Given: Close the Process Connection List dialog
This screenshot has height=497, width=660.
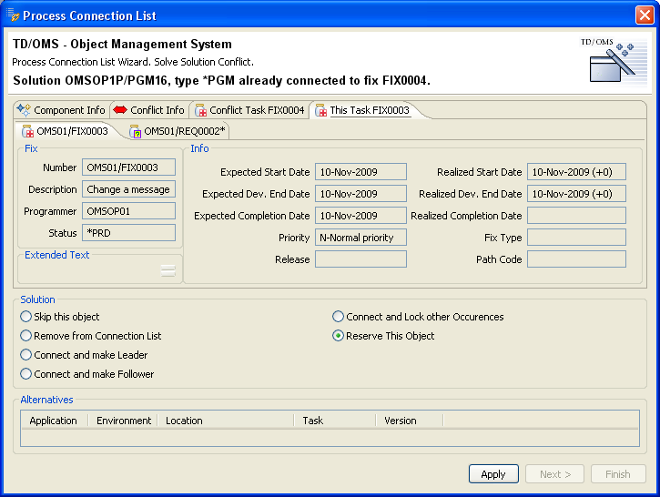Looking at the screenshot, I should (644, 15).
